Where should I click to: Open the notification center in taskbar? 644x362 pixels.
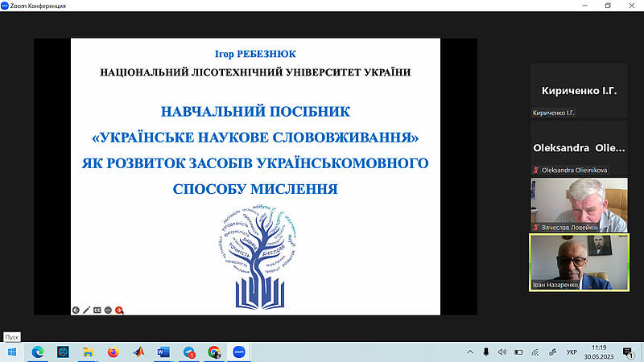[628, 352]
